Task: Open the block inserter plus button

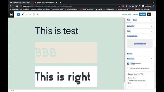Action: click(x=18, y=14)
